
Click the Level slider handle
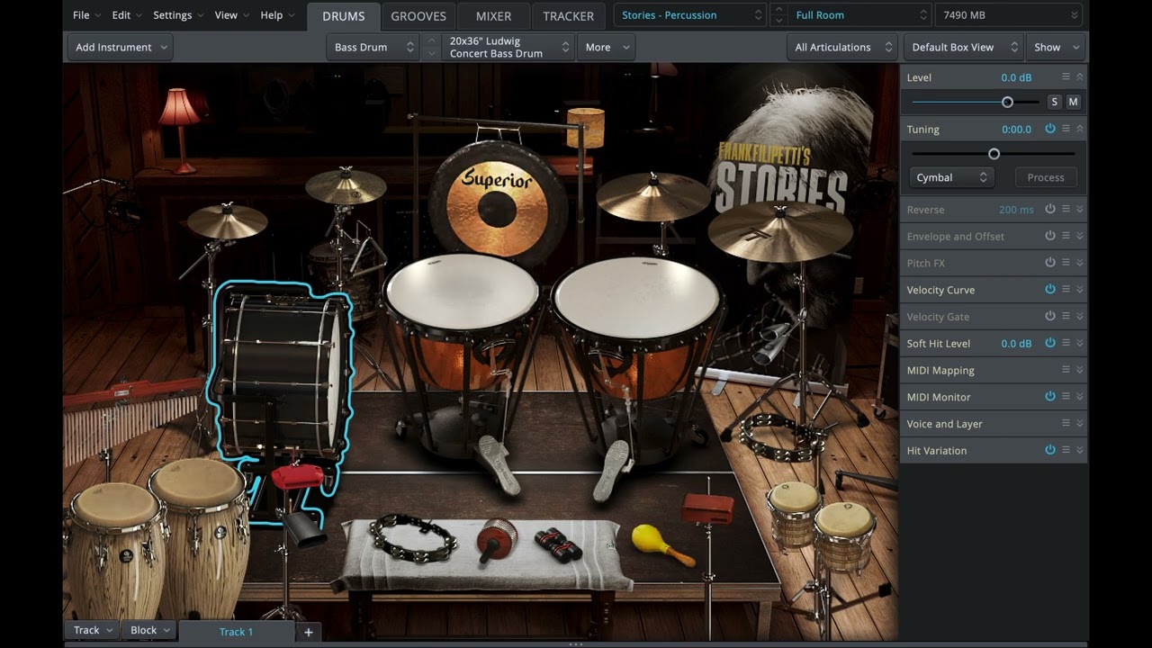(x=1007, y=102)
